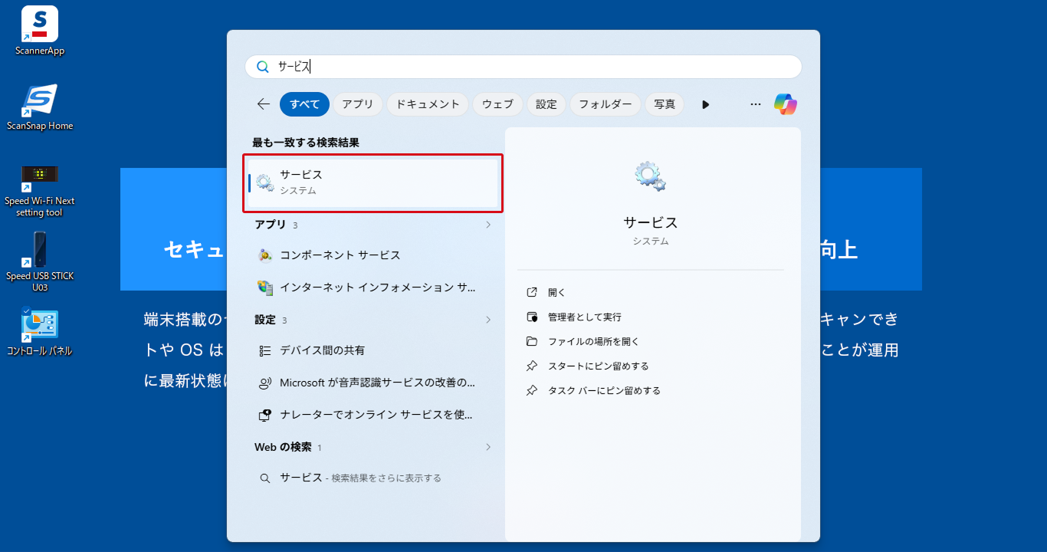Viewport: 1047px width, 552px height.
Task: Click the 設定 section header label
Action: pyautogui.click(x=265, y=320)
